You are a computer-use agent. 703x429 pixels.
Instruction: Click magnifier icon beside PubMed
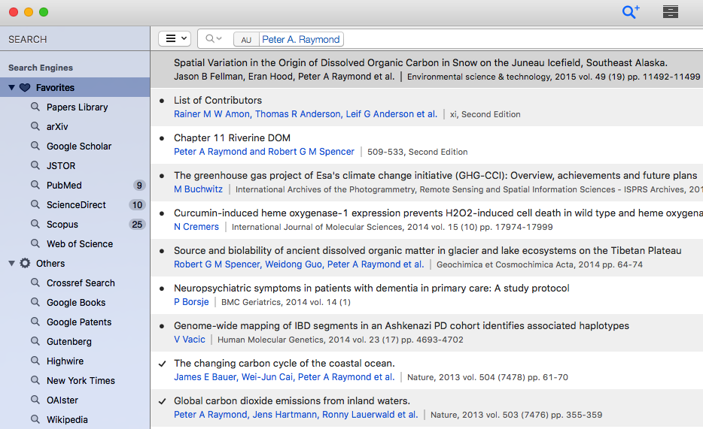[35, 185]
